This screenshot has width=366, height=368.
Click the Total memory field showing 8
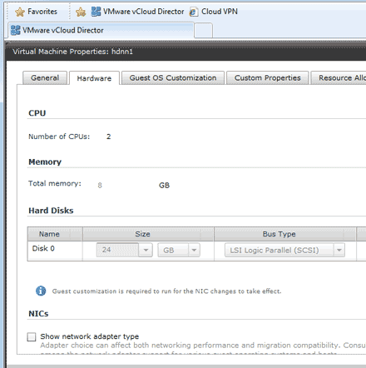pos(100,186)
